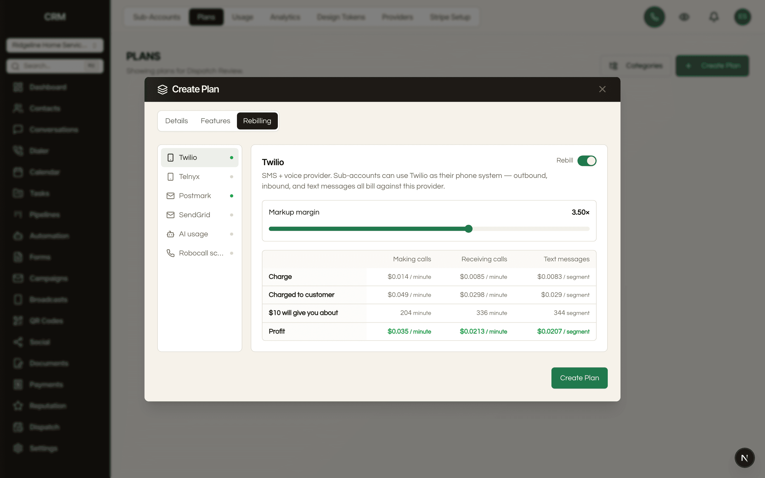Click the $0.014 / minute charge cell
Screen dimensions: 765x478
point(409,277)
